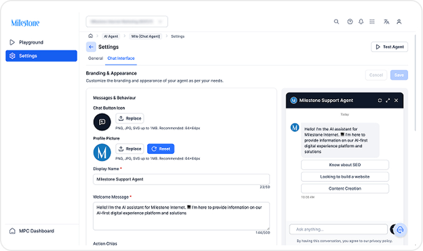Click the Welcome Message text area
The height and width of the screenshot is (251, 423).
click(x=181, y=216)
